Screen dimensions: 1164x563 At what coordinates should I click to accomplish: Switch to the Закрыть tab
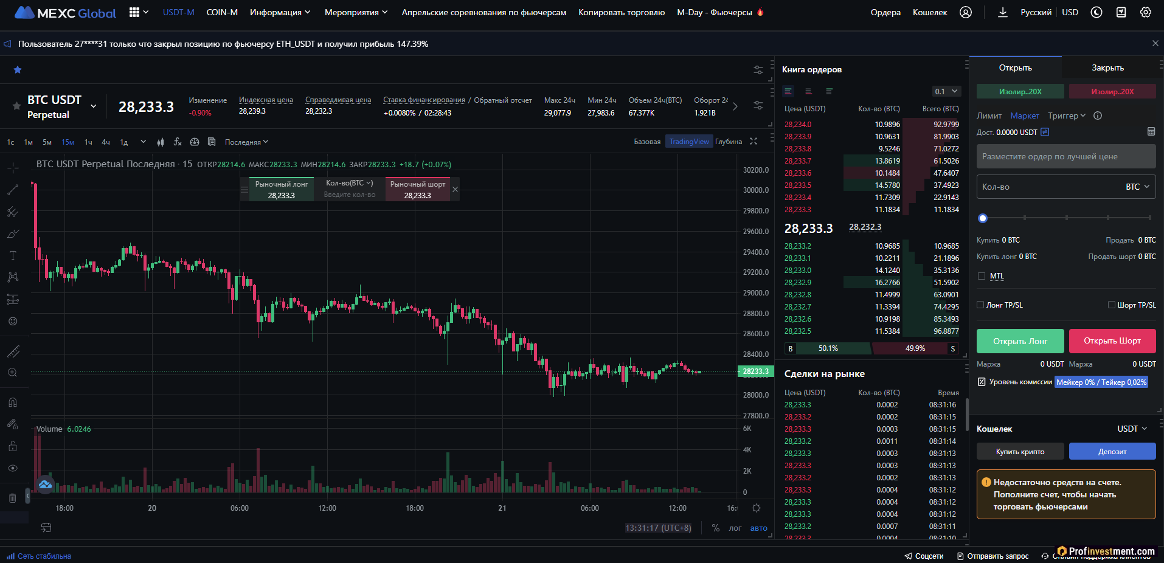[1107, 67]
